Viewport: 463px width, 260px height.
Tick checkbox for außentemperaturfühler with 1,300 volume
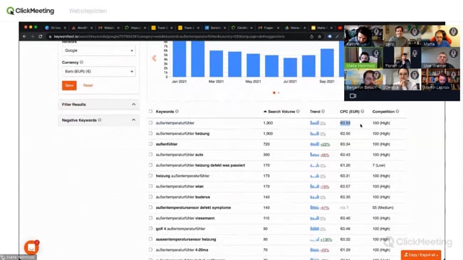pyautogui.click(x=150, y=123)
